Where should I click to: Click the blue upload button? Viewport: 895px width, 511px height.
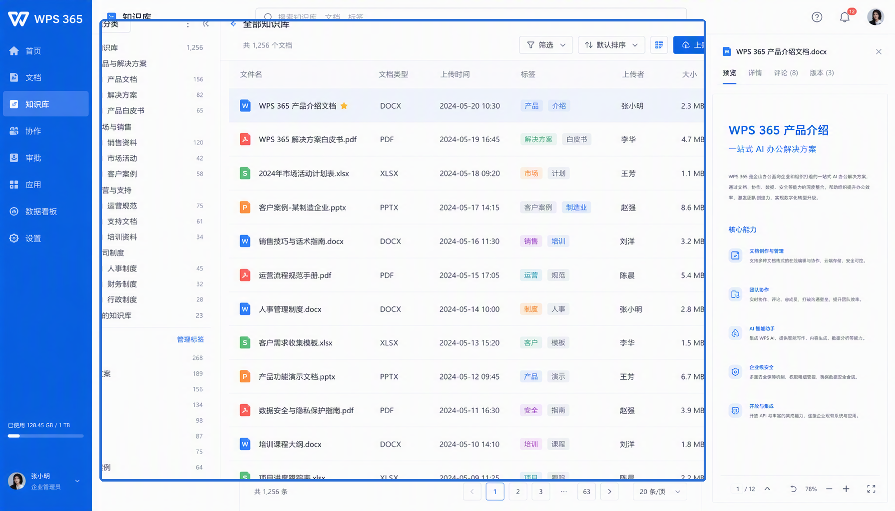689,45
